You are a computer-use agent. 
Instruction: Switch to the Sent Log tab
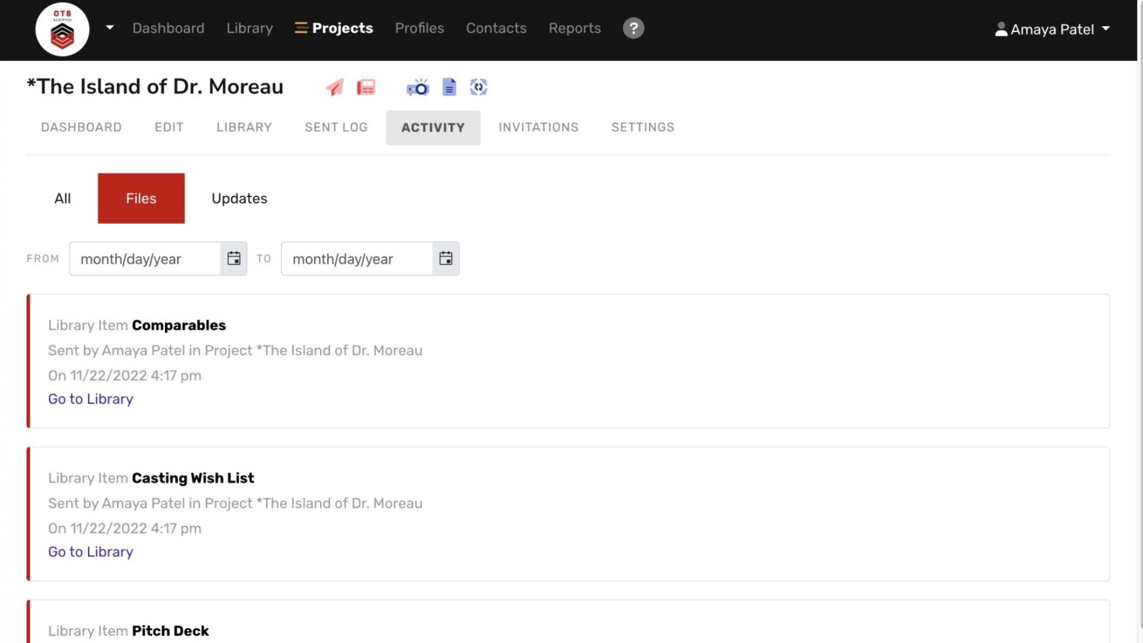click(336, 127)
